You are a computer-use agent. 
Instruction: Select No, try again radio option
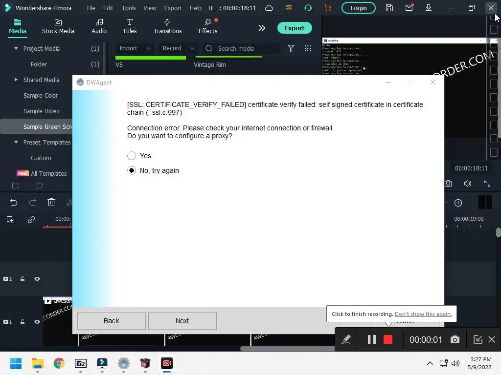pos(131,170)
